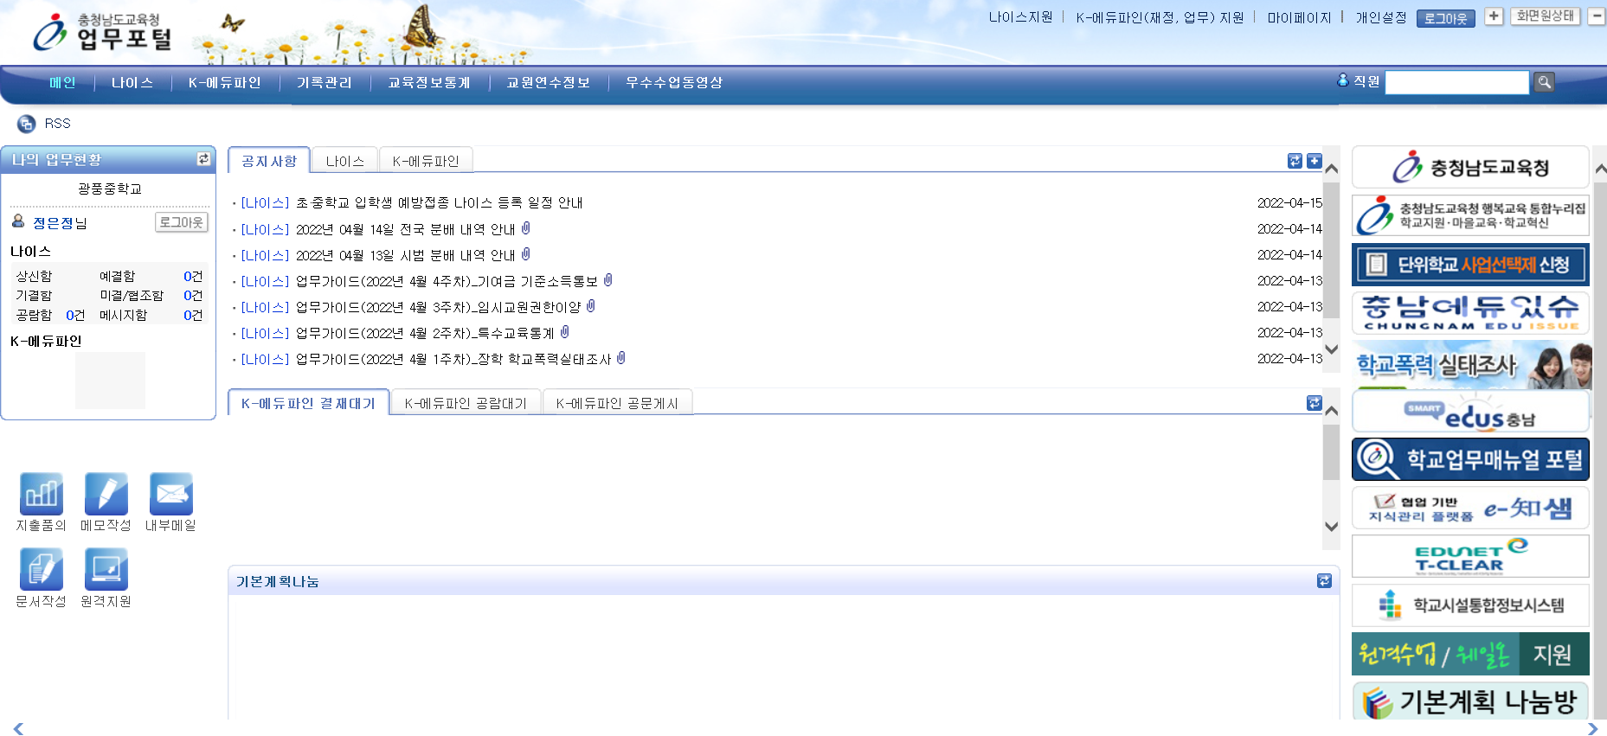Viewport: 1607px width, 736px height.
Task: Open 행복교육 통합누리집 banner
Action: coord(1470,215)
